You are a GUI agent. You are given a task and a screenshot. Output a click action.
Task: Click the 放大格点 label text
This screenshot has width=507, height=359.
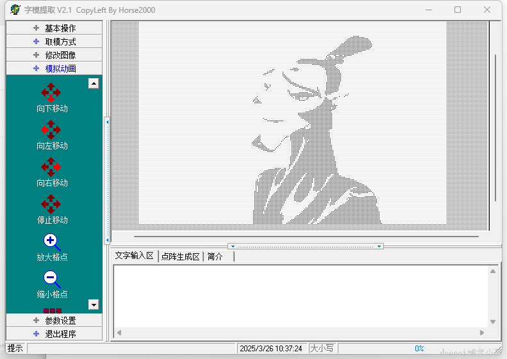tap(52, 257)
